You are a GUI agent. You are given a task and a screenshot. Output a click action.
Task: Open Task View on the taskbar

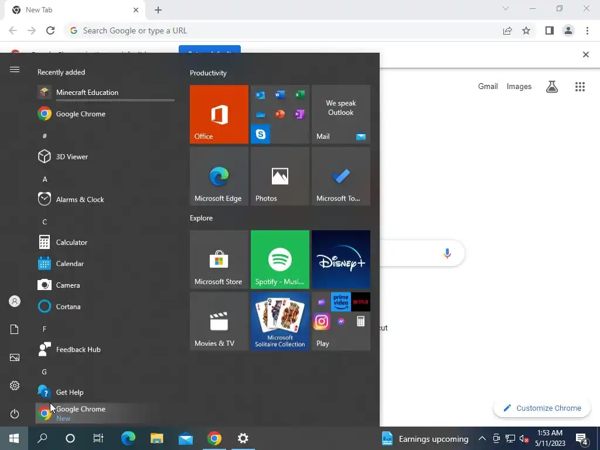pos(98,438)
